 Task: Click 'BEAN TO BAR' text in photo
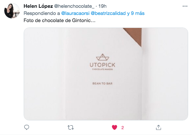[x=102, y=83]
